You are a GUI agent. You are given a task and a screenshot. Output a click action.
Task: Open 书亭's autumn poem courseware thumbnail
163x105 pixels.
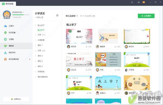(108, 60)
